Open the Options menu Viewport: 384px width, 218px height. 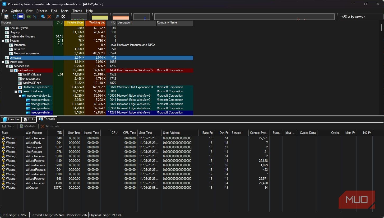point(16,11)
